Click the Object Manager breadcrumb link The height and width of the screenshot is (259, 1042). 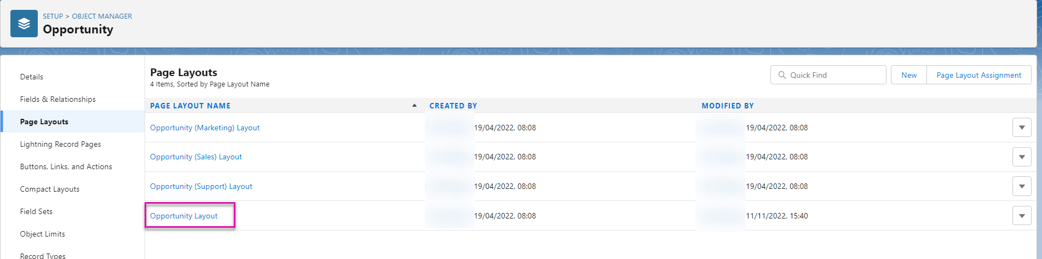click(x=102, y=16)
